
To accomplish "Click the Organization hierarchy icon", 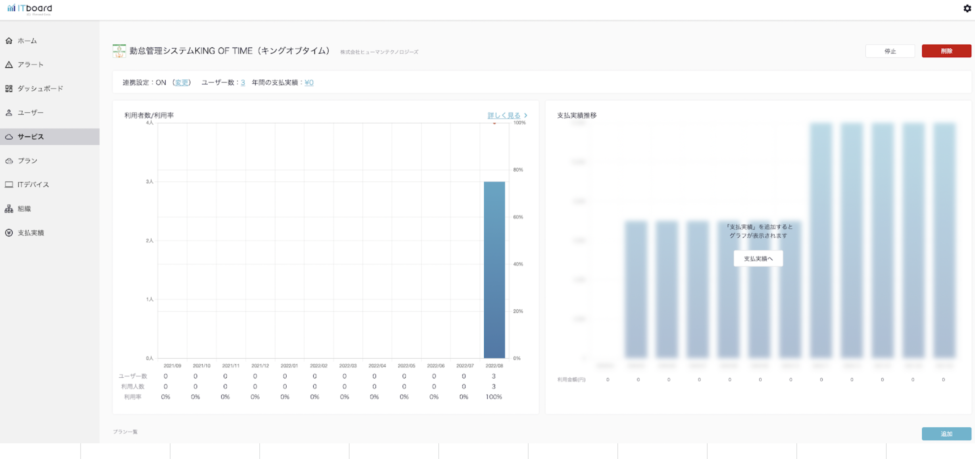I will (x=9, y=209).
